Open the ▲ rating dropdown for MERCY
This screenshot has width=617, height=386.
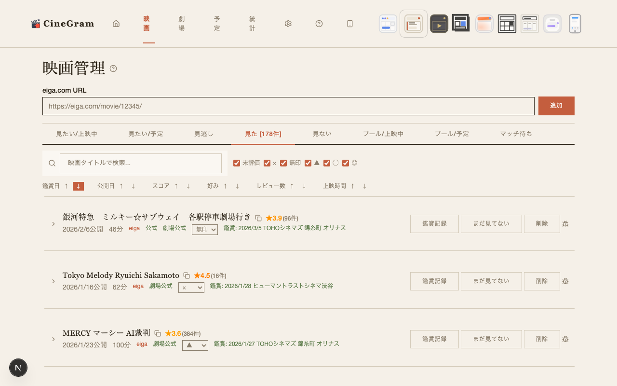tap(195, 345)
